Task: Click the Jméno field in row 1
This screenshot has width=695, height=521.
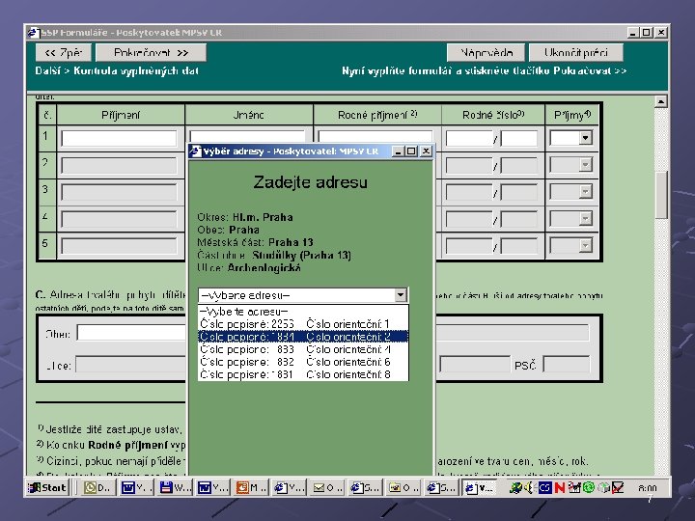Action: (247, 136)
